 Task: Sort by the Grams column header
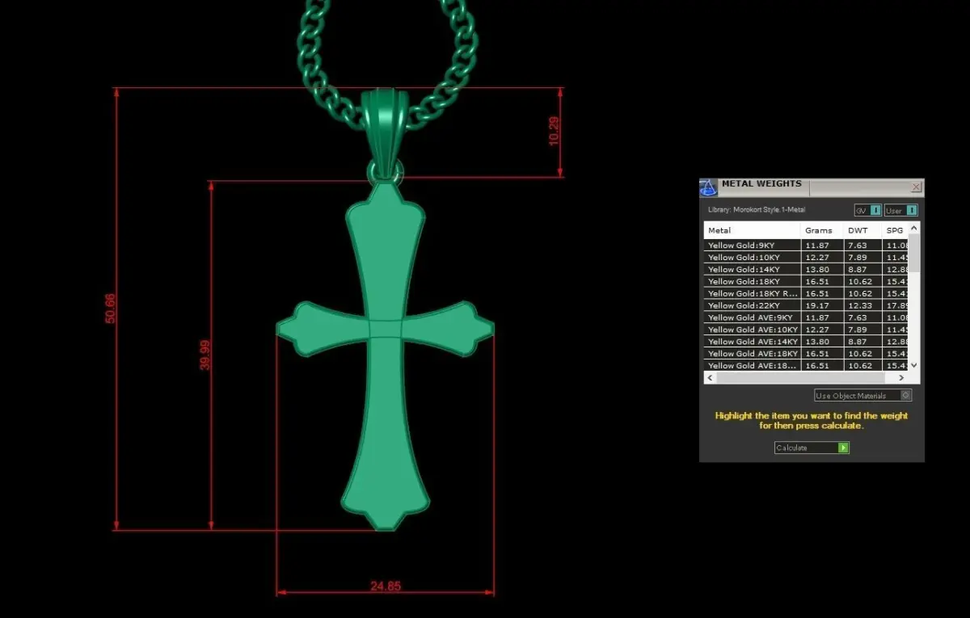tap(821, 230)
